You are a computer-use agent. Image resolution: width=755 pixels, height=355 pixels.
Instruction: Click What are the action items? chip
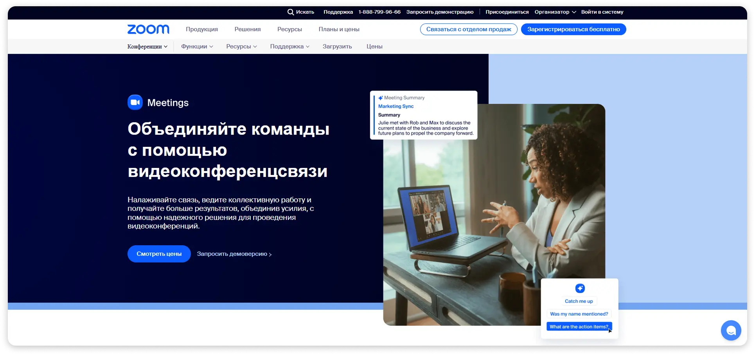click(579, 326)
